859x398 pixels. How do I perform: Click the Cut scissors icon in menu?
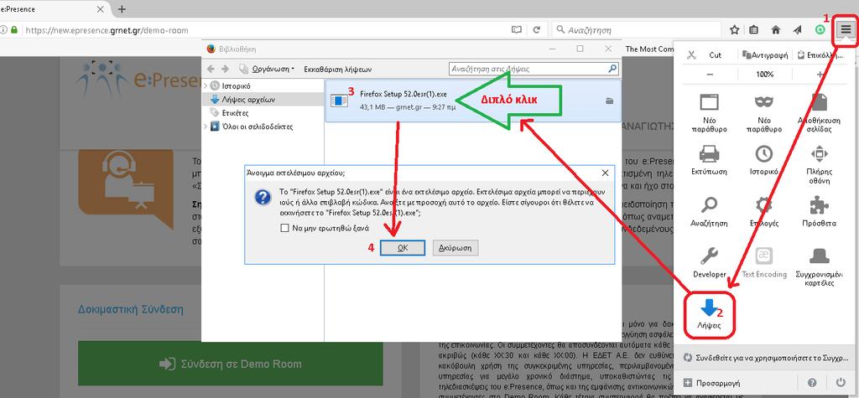pyautogui.click(x=691, y=54)
